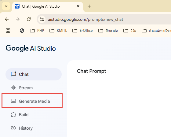Screen dimensions: 171x137
Task: Open Build in the sidebar
Action: tap(34, 115)
